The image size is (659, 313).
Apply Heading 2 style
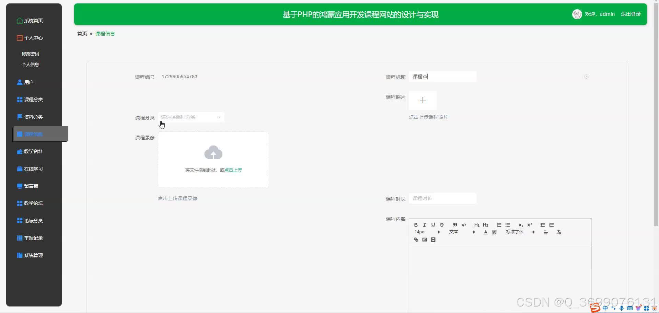click(485, 225)
